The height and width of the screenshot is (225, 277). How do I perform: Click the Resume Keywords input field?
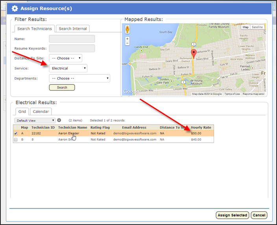click(72, 48)
